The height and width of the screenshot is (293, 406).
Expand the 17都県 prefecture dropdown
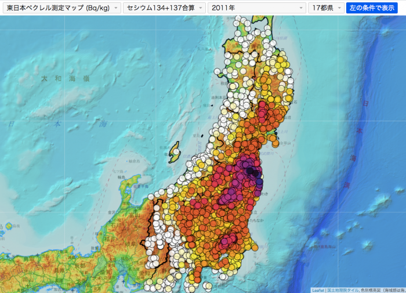pyautogui.click(x=326, y=8)
